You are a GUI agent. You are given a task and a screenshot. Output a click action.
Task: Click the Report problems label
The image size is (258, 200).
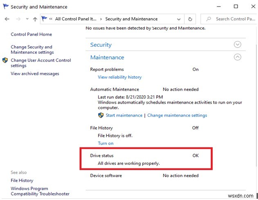click(107, 69)
